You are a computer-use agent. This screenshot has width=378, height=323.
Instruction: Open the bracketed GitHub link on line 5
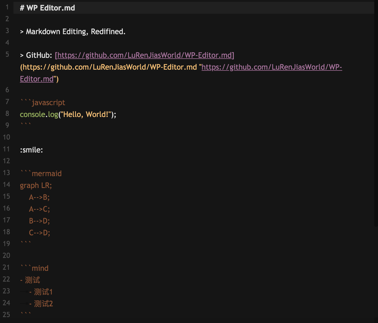click(x=145, y=55)
